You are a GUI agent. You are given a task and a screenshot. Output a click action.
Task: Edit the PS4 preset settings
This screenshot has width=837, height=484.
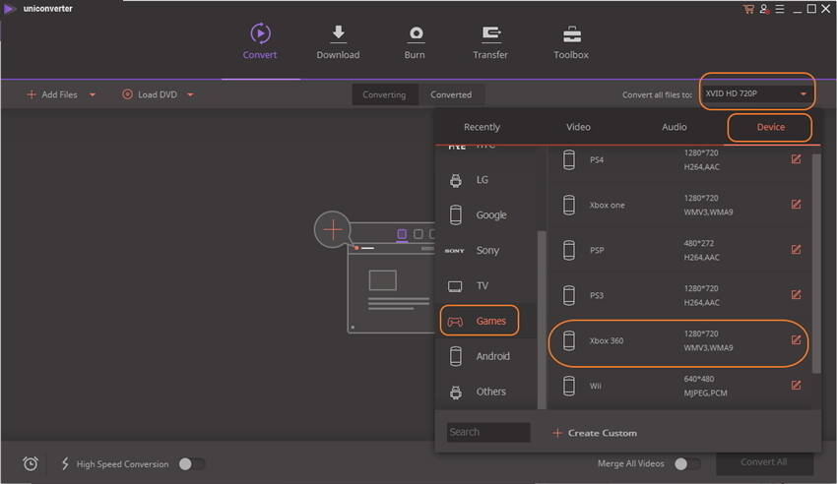796,158
